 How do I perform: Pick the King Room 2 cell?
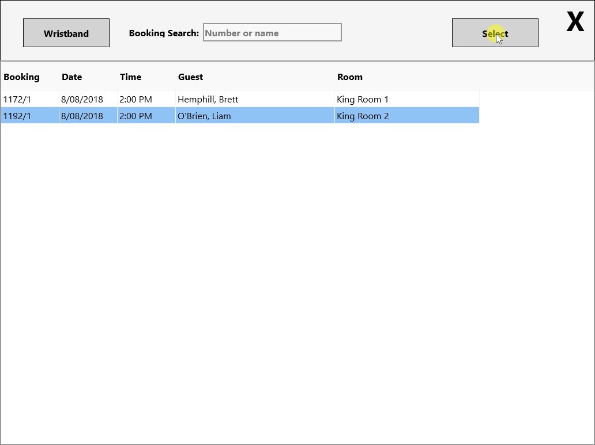click(407, 116)
